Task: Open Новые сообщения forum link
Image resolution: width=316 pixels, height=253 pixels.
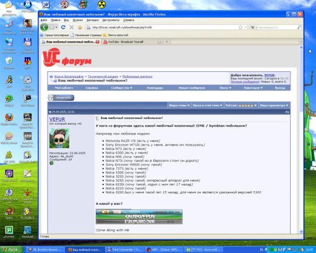Action: click(191, 88)
